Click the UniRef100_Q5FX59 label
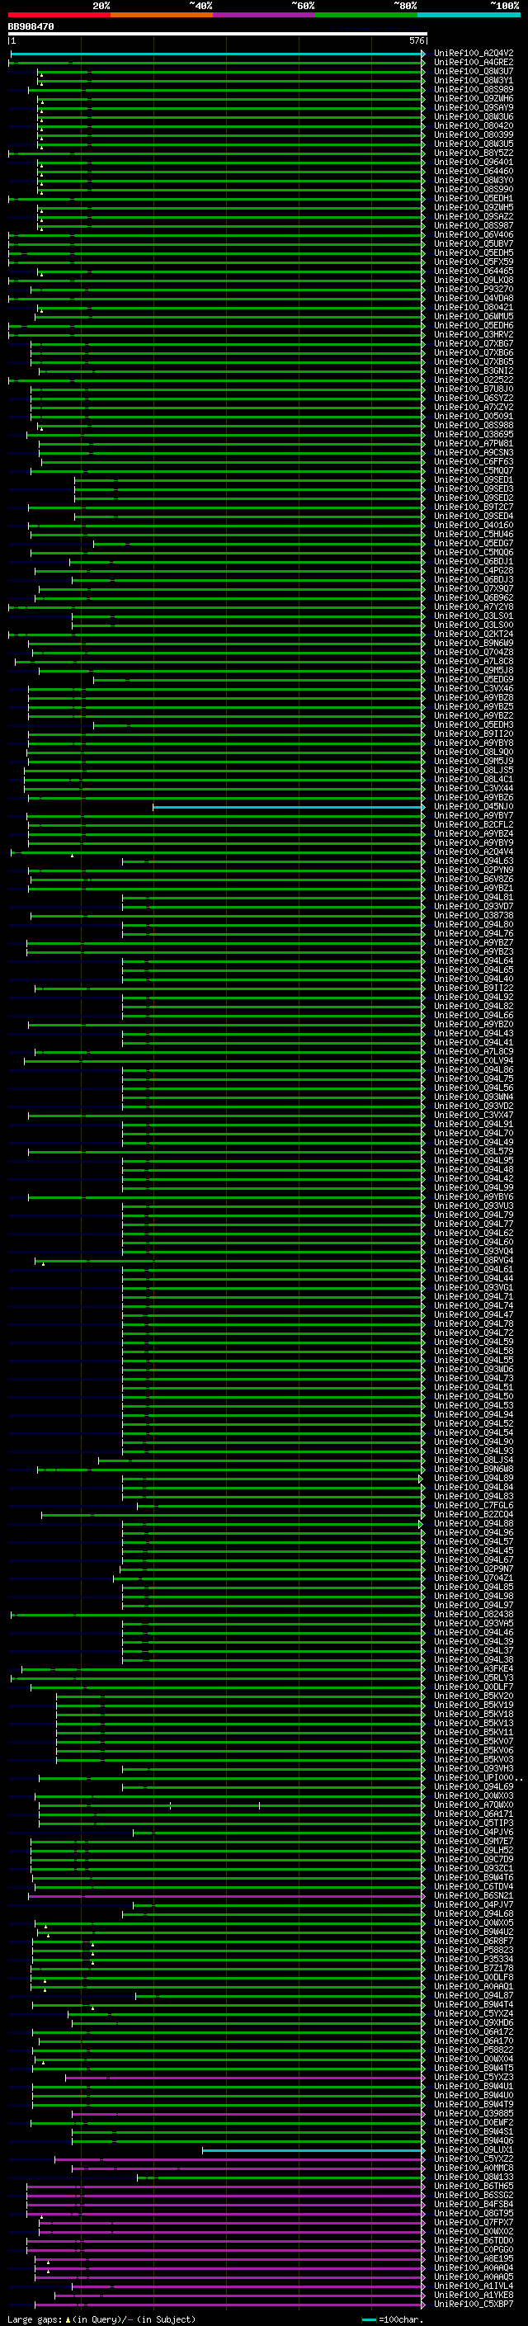Image resolution: width=528 pixels, height=2326 pixels. click(474, 262)
